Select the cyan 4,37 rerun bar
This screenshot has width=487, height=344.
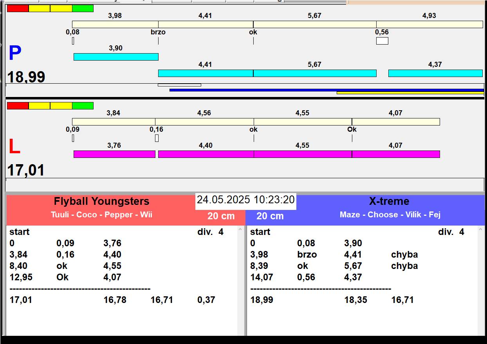(x=435, y=73)
